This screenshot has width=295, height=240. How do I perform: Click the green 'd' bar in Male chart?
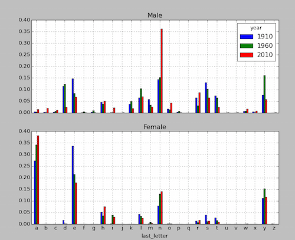point(65,98)
